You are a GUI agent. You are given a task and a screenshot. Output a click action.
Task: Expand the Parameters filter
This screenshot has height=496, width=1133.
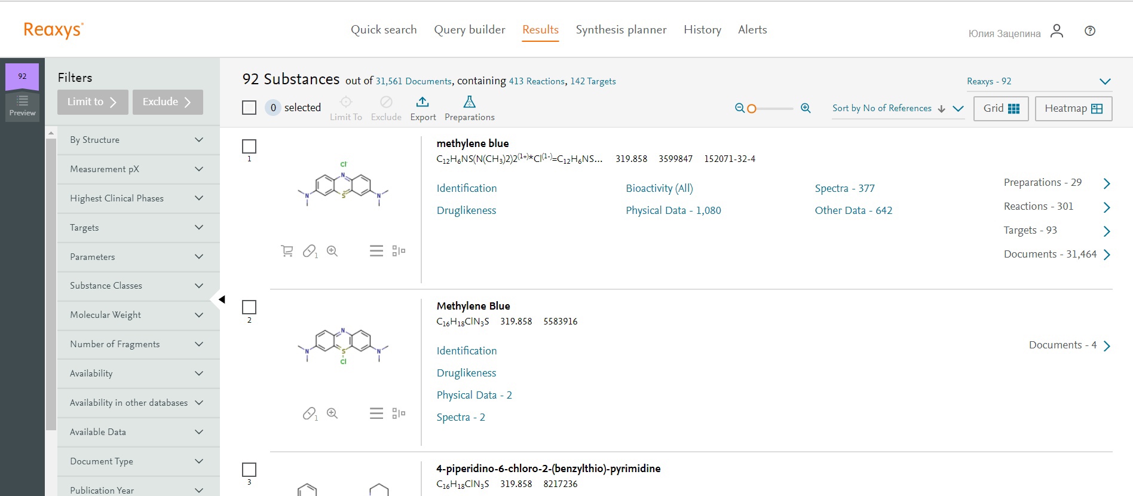[139, 257]
